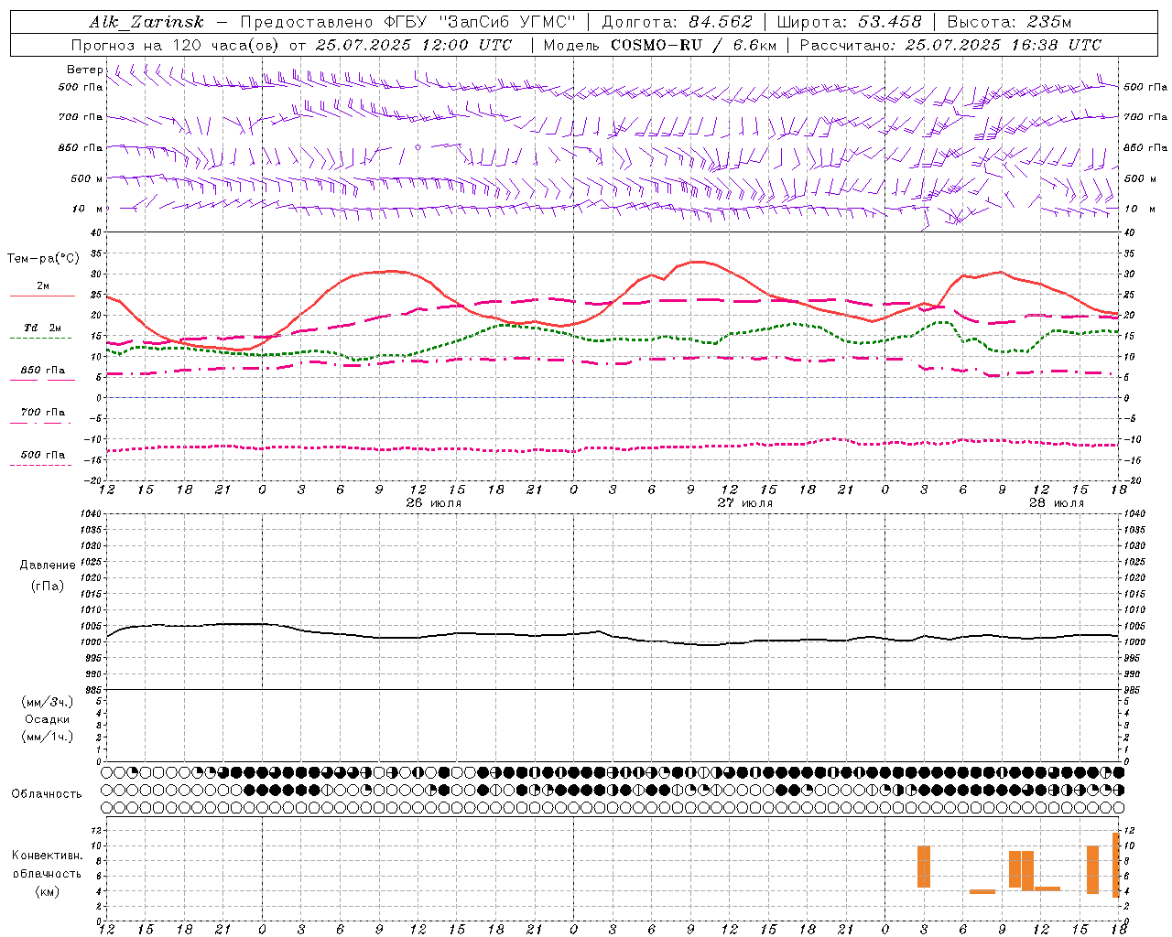Screen dimensions: 1172x937
Task: Click the 27 июля date label
Action: pyautogui.click(x=745, y=503)
